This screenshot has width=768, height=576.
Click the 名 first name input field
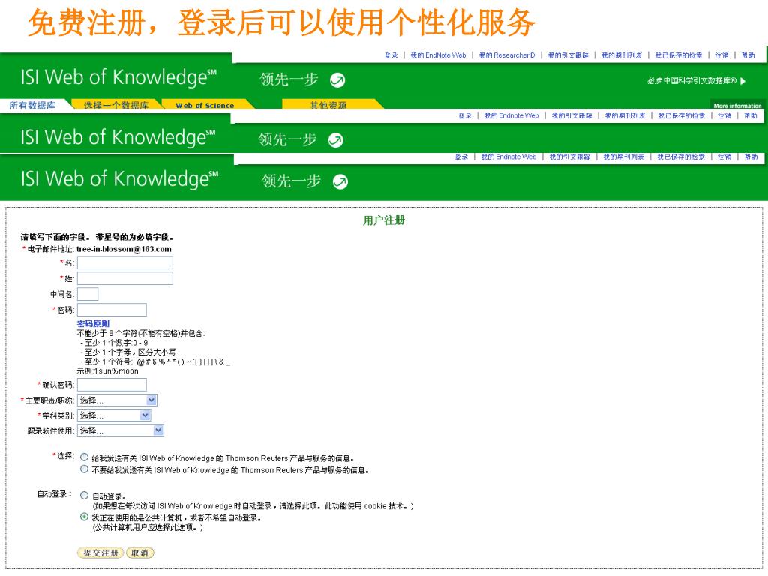[x=124, y=262]
